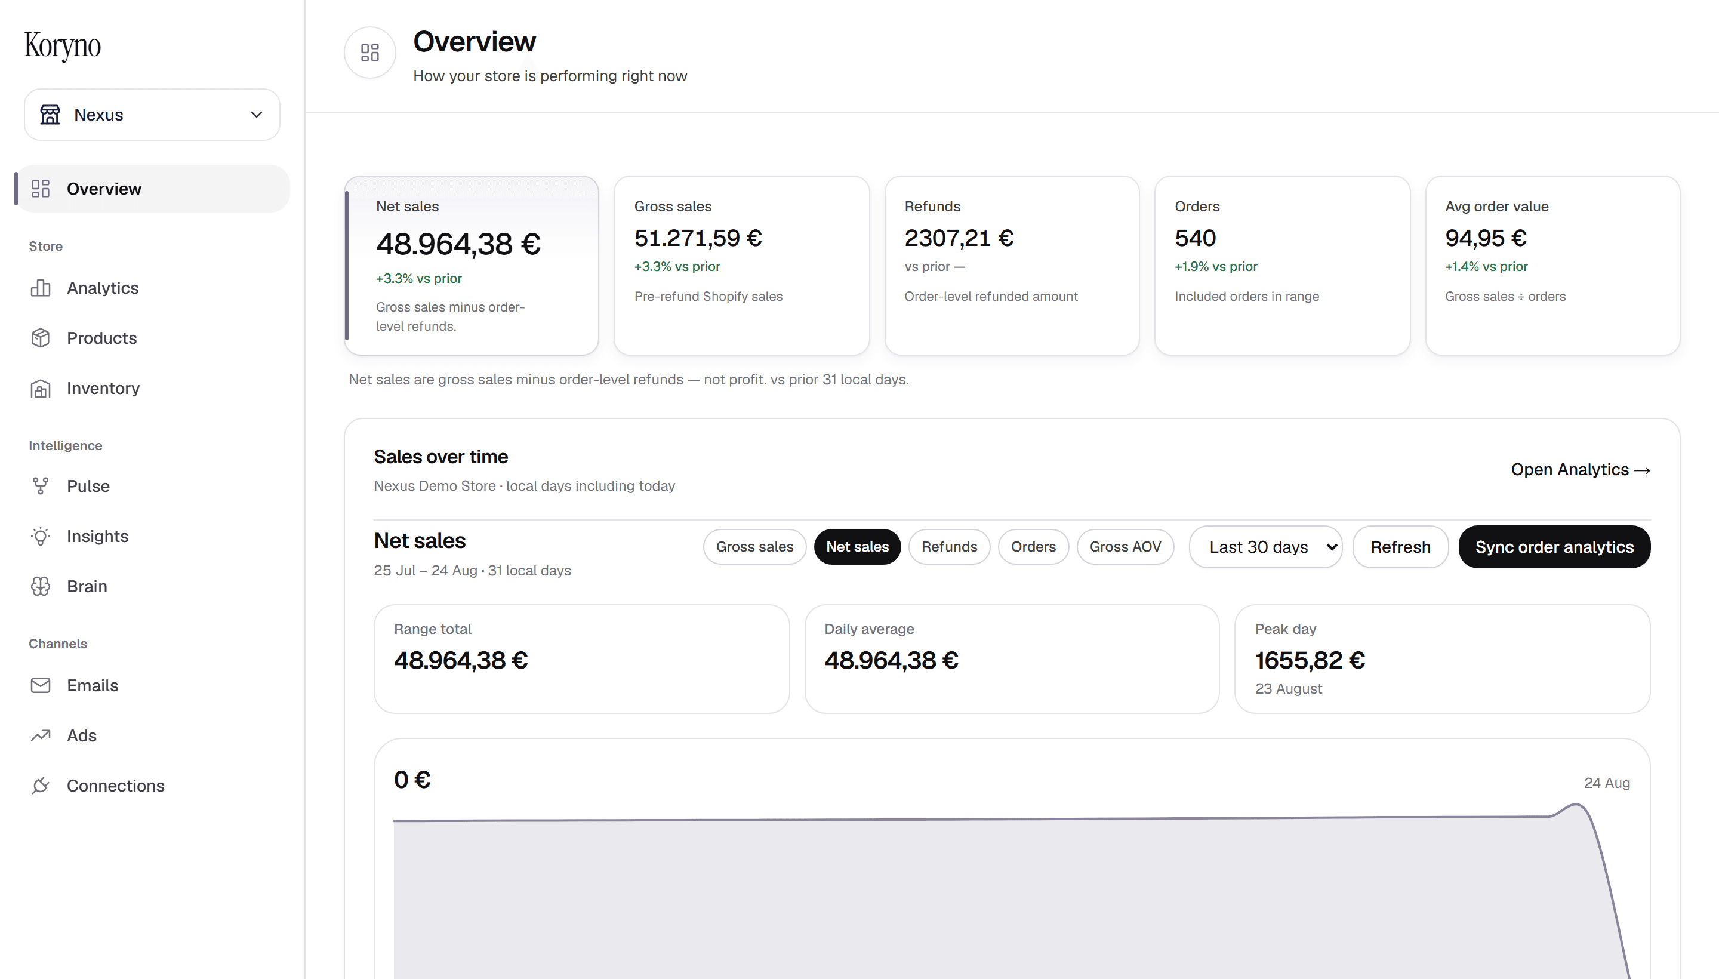Click 'Included orders in range' description
Viewport: 1719px width, 979px height.
point(1246,297)
